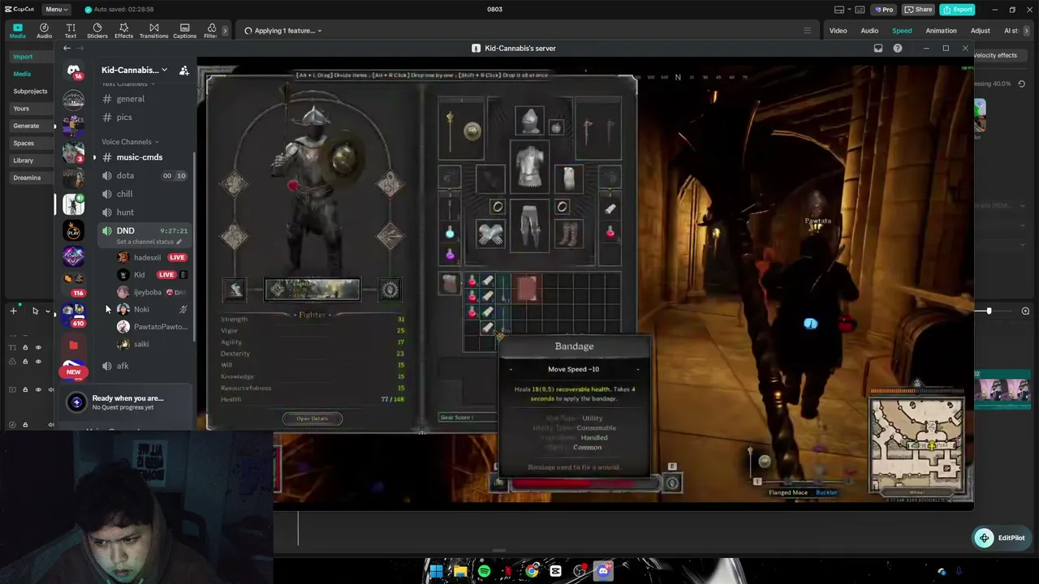The width and height of the screenshot is (1039, 584).
Task: Open the music-cmds channel
Action: coord(139,157)
